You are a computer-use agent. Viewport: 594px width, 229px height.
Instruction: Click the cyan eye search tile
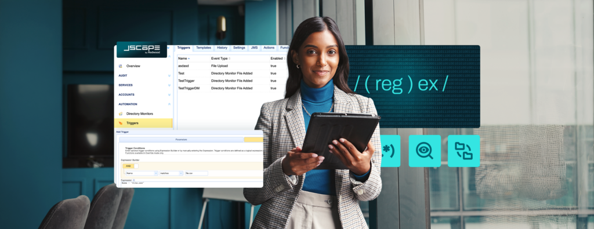(425, 151)
